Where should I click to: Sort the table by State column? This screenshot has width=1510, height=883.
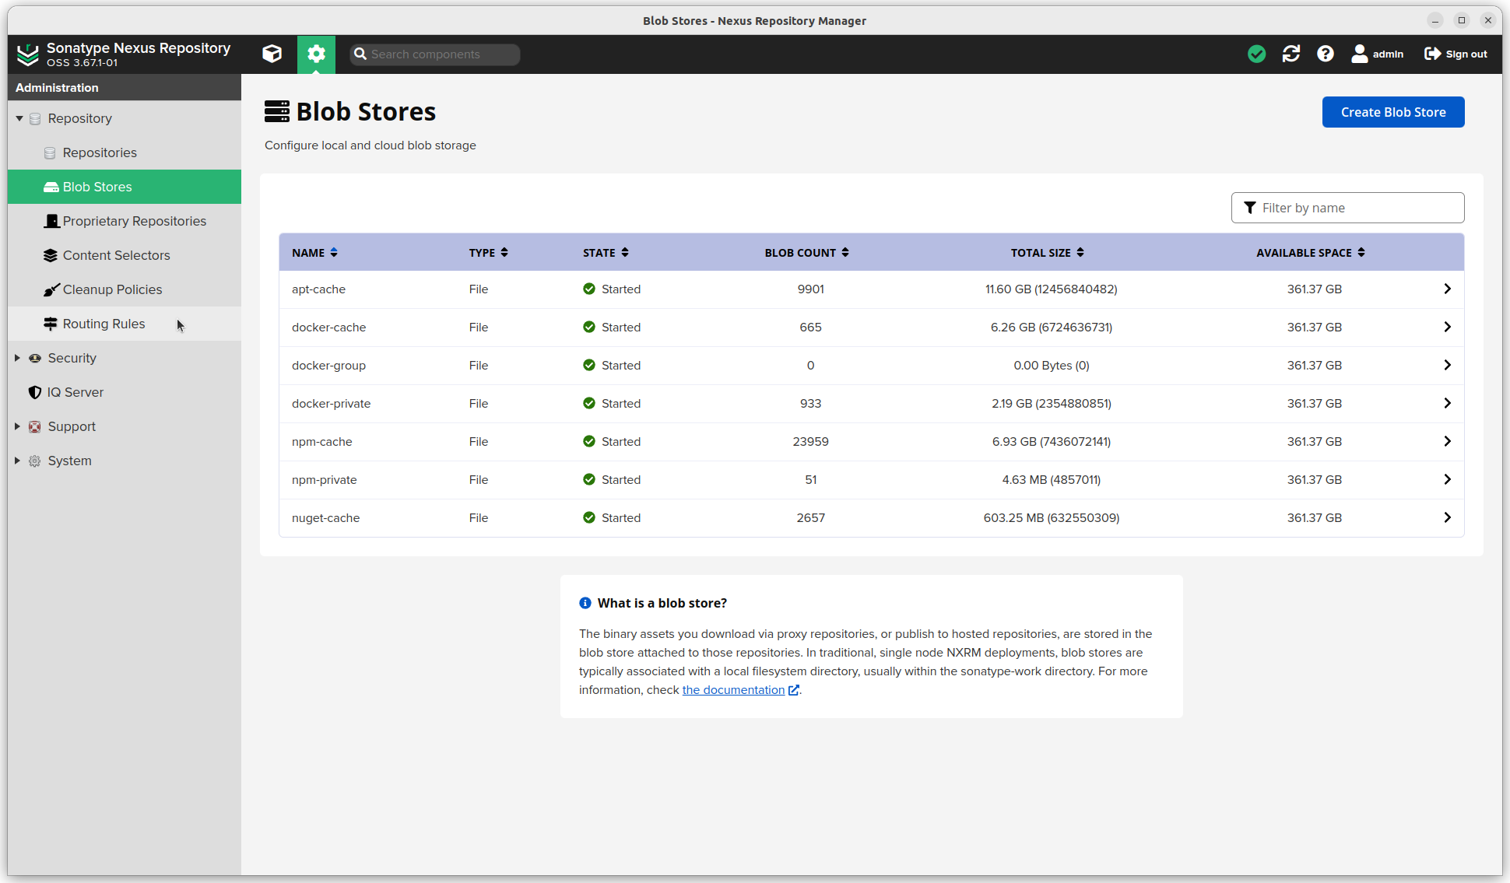pos(606,253)
